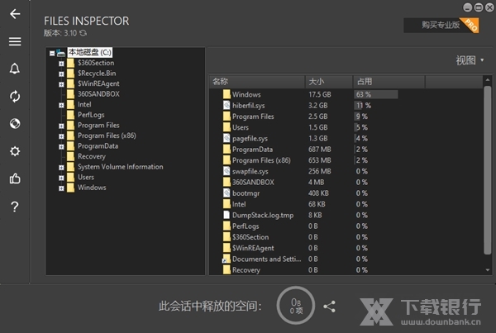Screen dimensions: 496x333
Task: Select PerfLogs row in file list
Action: (x=346, y=226)
